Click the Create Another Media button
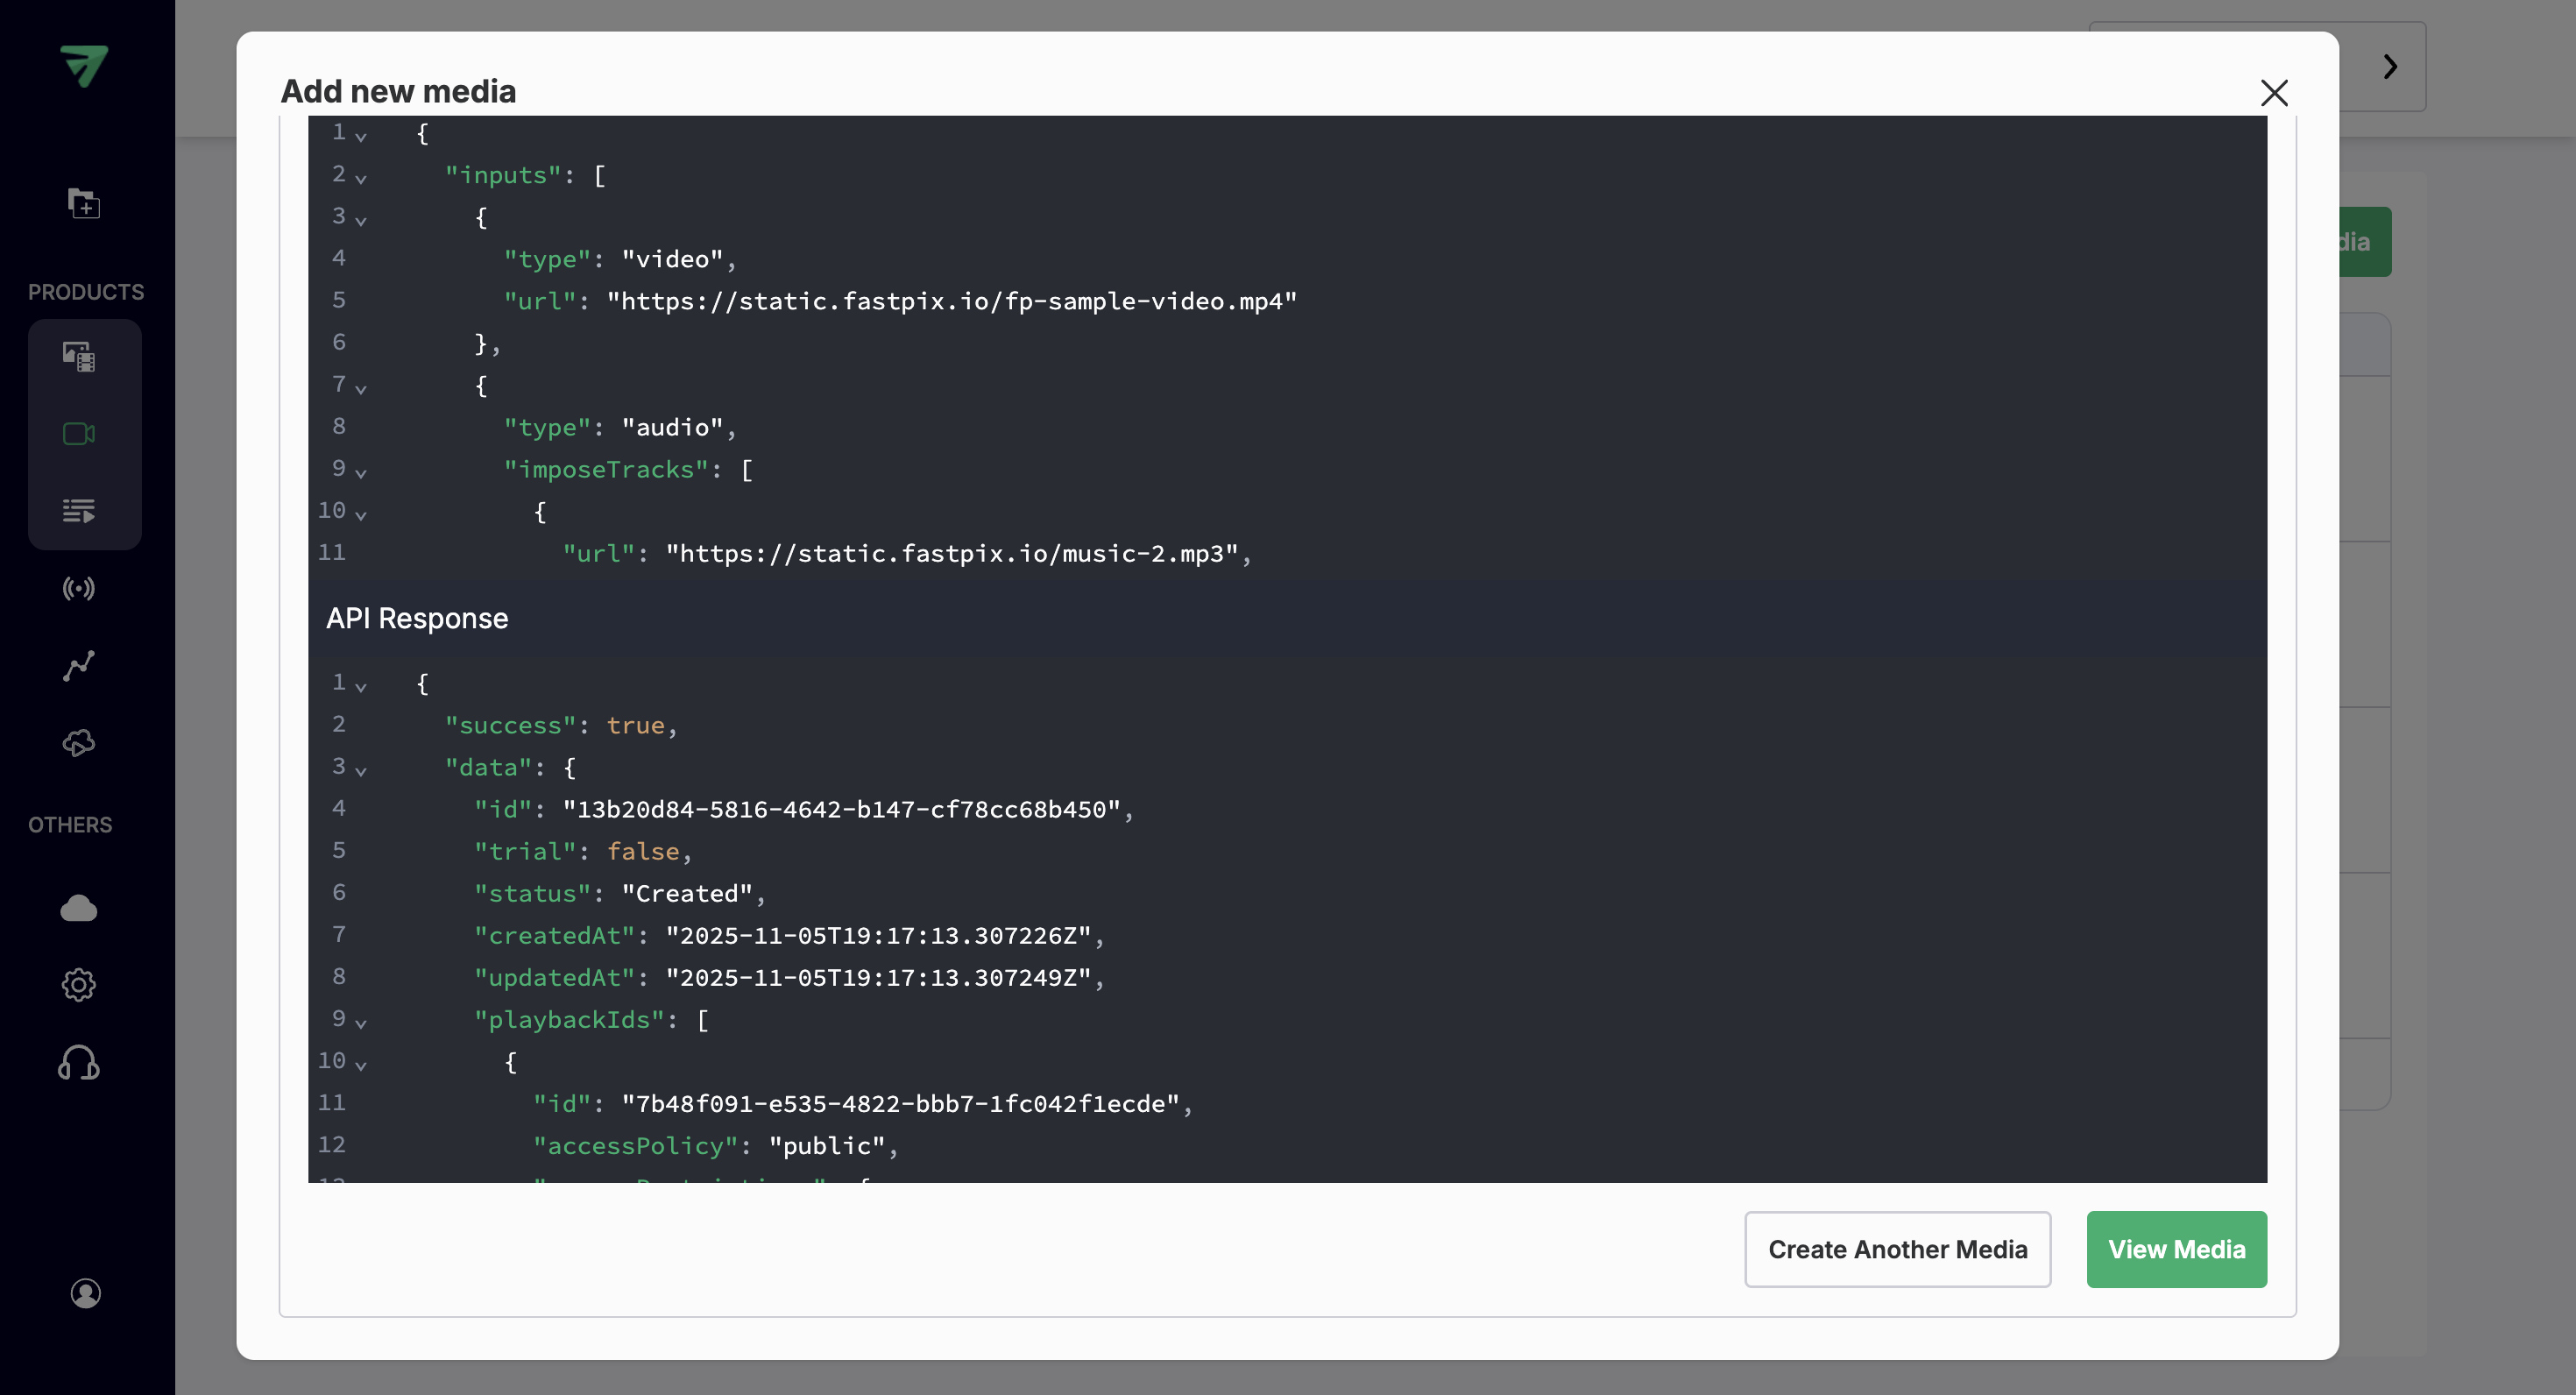 1897,1249
